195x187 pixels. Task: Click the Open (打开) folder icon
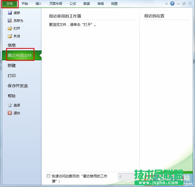(10, 28)
